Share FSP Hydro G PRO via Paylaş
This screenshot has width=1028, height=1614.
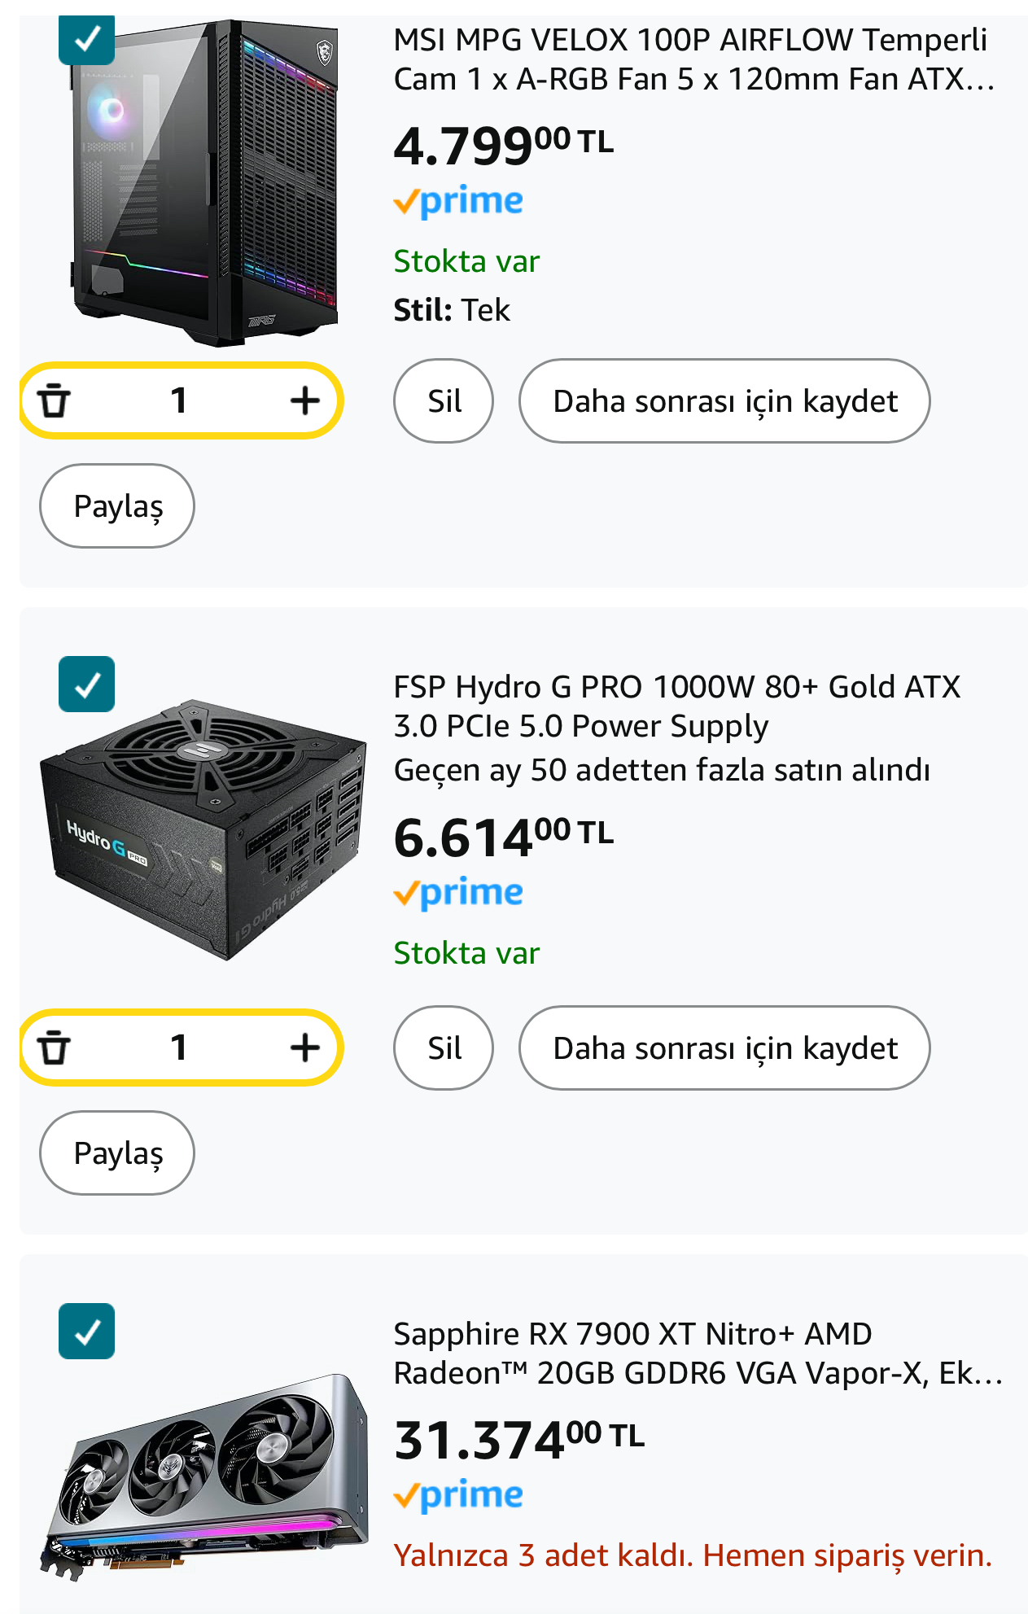(117, 1153)
